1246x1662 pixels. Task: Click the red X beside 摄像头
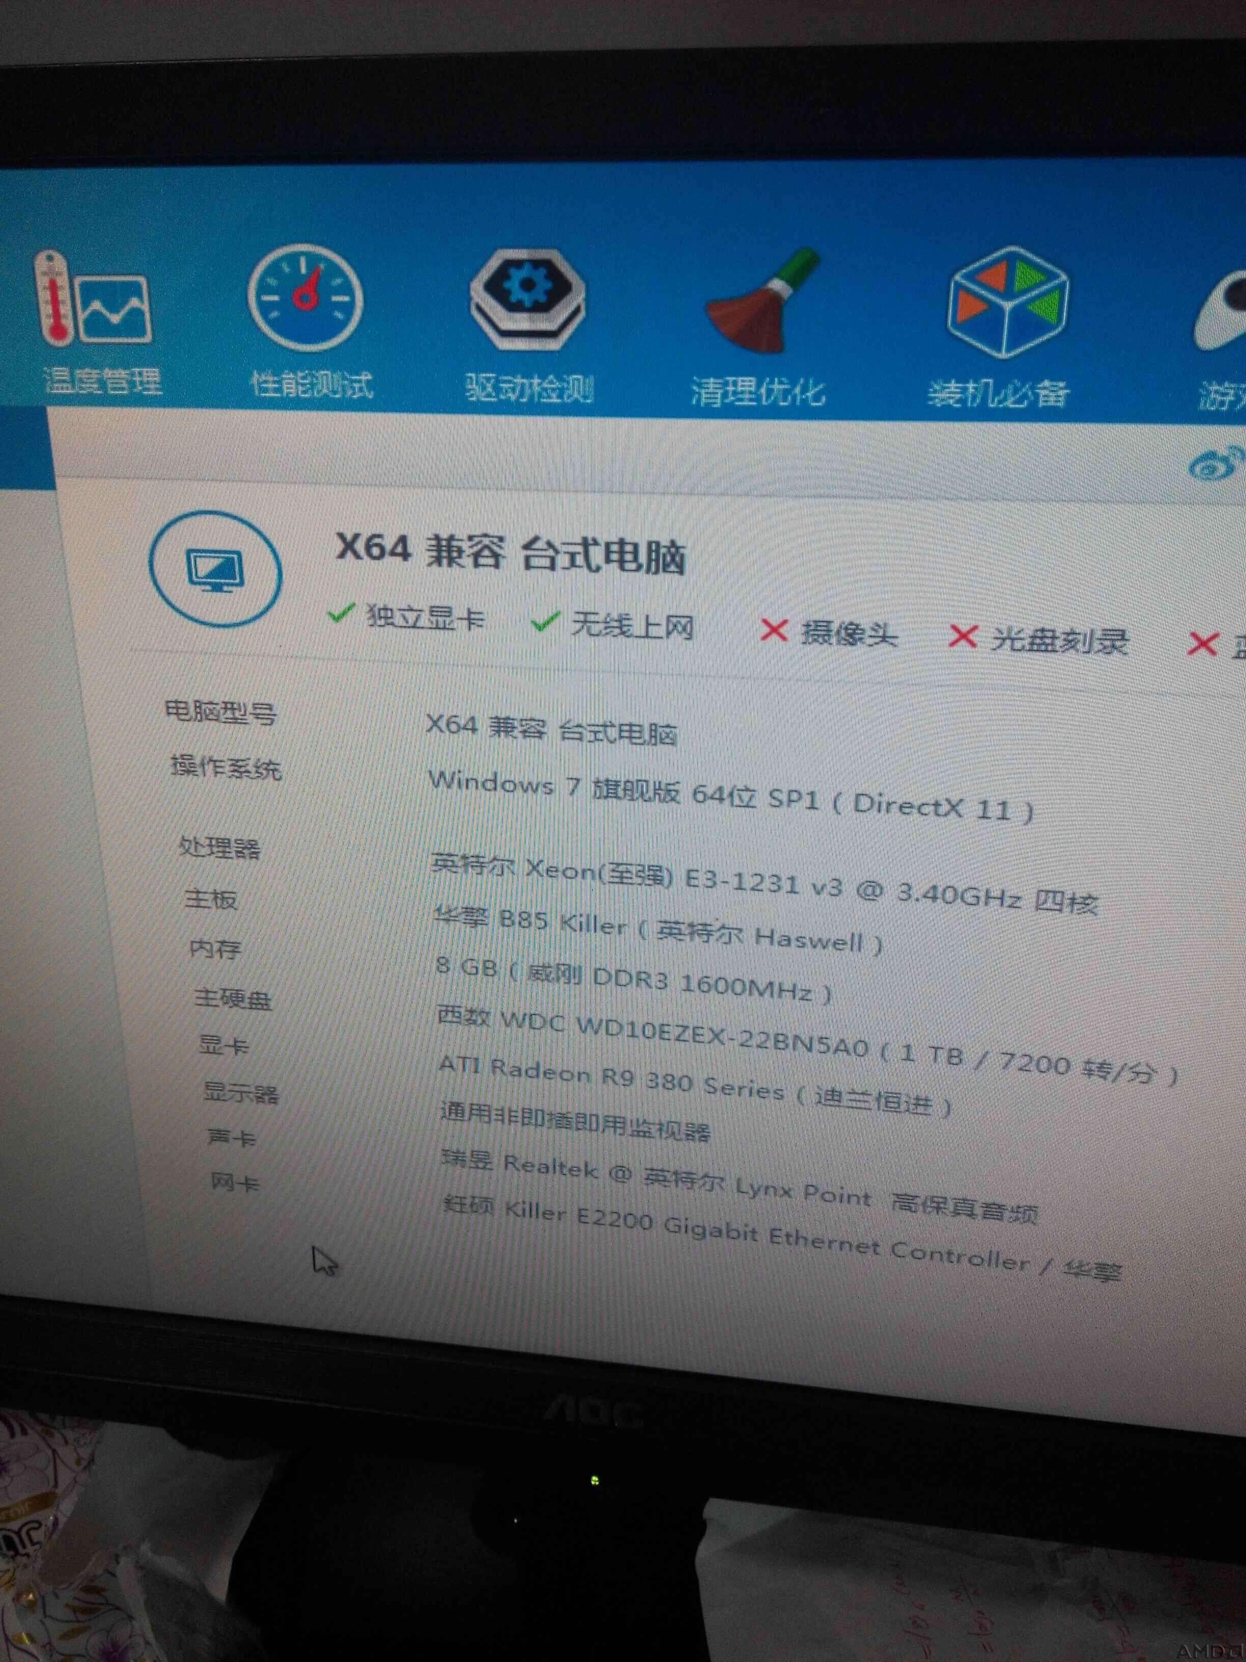click(x=774, y=630)
